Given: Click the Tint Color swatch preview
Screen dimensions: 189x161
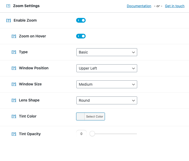Looking at the screenshot, I should tap(80, 116).
